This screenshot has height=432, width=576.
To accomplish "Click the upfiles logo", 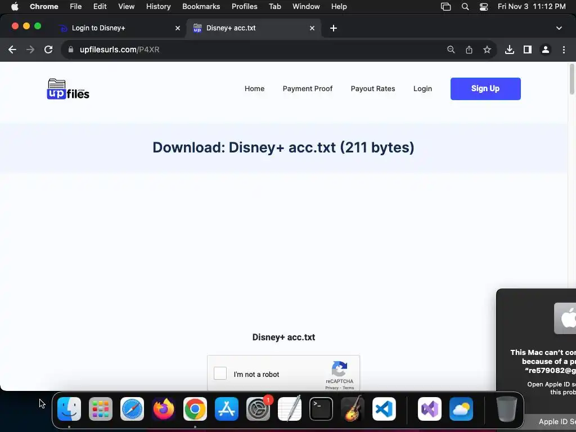I will click(x=68, y=89).
